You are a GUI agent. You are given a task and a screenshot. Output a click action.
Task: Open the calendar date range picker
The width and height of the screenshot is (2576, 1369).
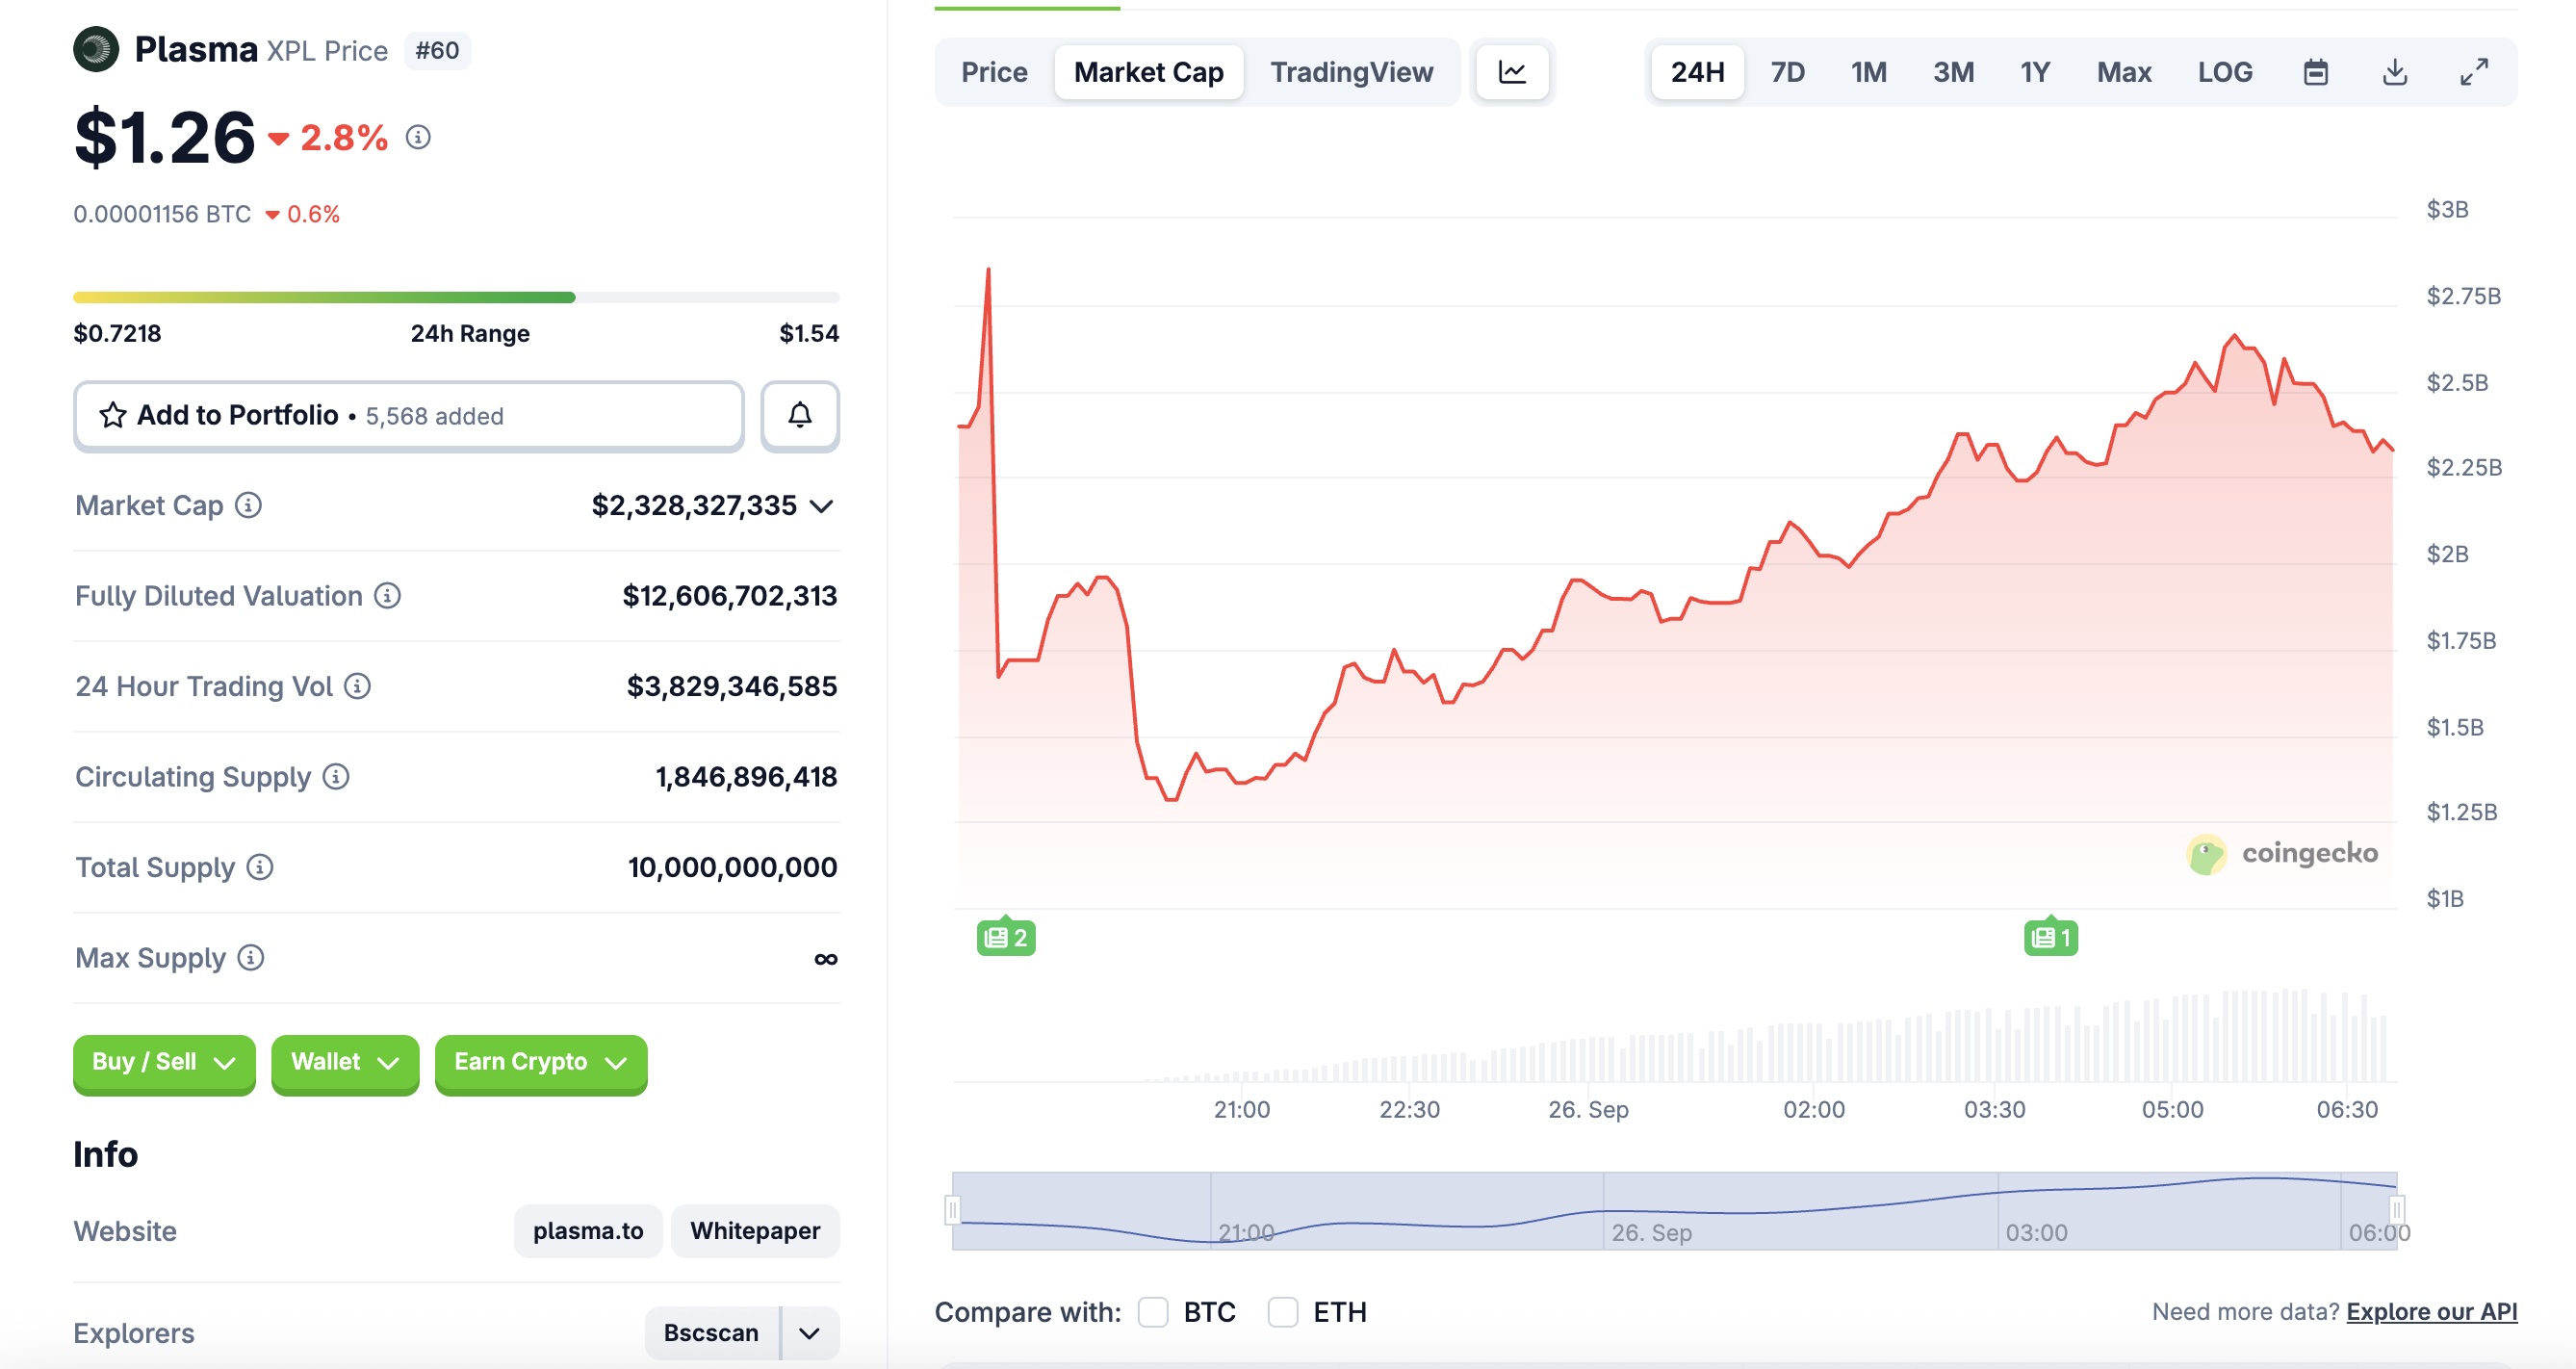point(2315,72)
